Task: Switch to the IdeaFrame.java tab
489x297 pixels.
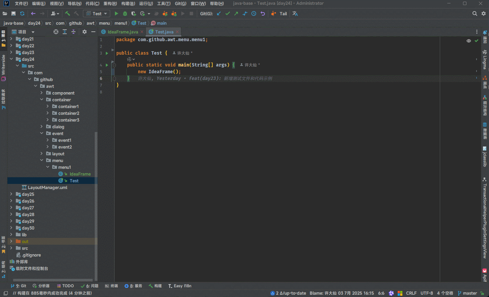Action: [123, 32]
